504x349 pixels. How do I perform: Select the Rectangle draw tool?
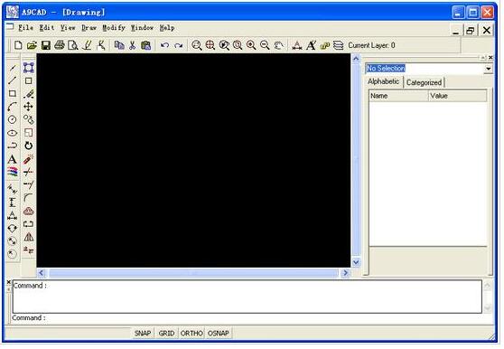point(13,94)
